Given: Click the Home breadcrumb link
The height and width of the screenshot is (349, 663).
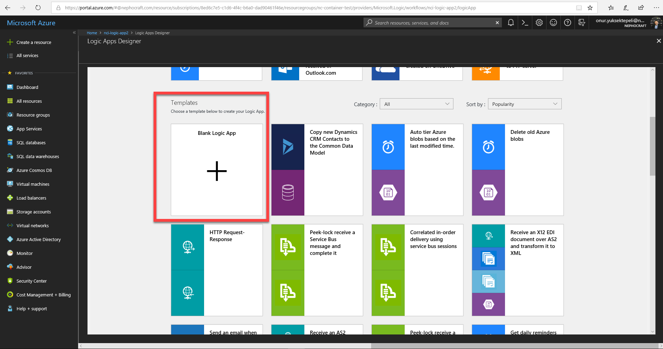Looking at the screenshot, I should click(x=92, y=33).
